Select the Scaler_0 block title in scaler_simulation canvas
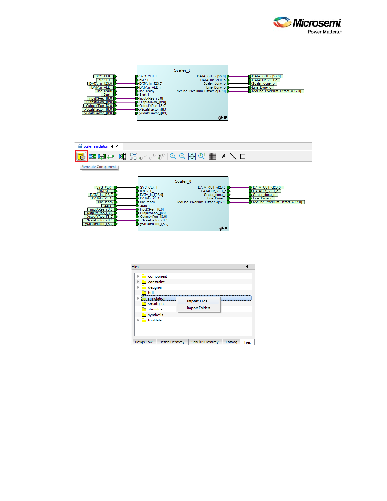This screenshot has width=387, height=501. coord(183,181)
